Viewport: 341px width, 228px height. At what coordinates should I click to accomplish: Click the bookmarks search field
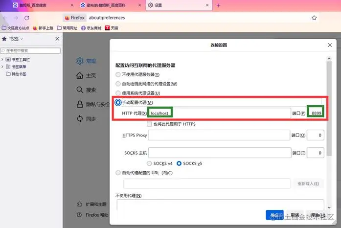(30, 51)
